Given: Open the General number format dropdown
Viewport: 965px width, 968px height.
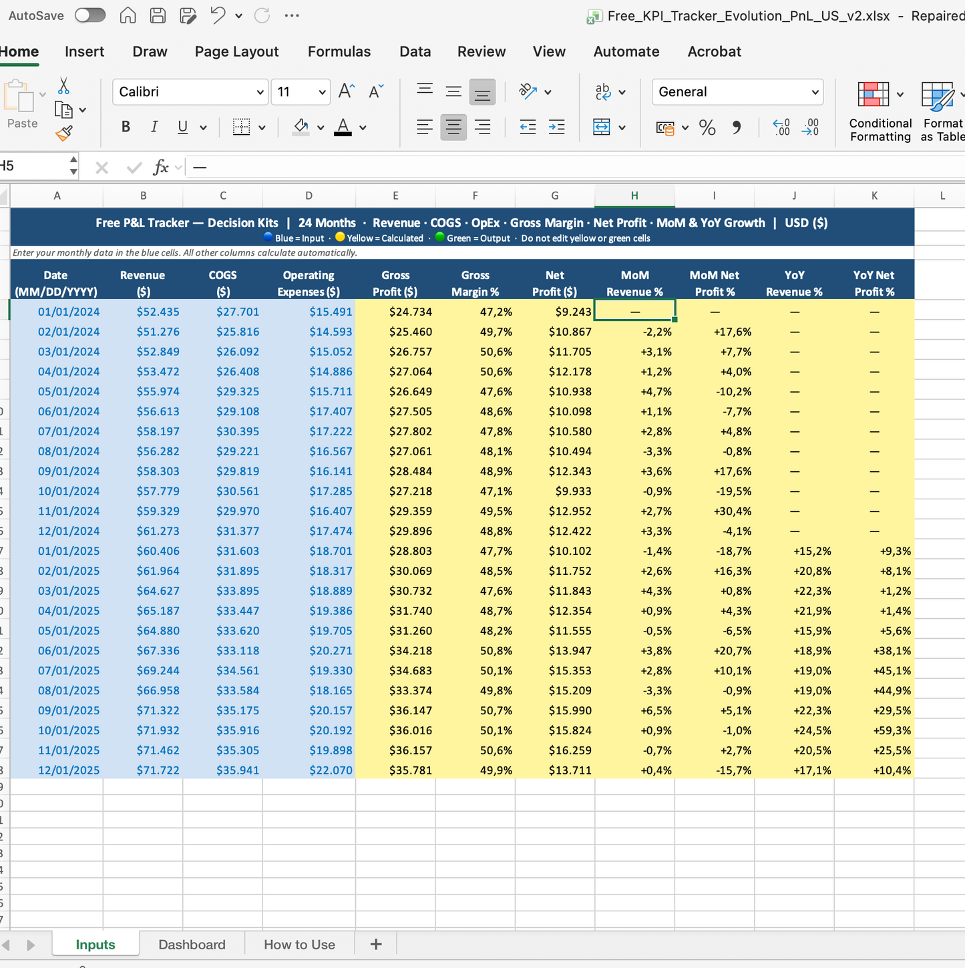Looking at the screenshot, I should [x=814, y=91].
